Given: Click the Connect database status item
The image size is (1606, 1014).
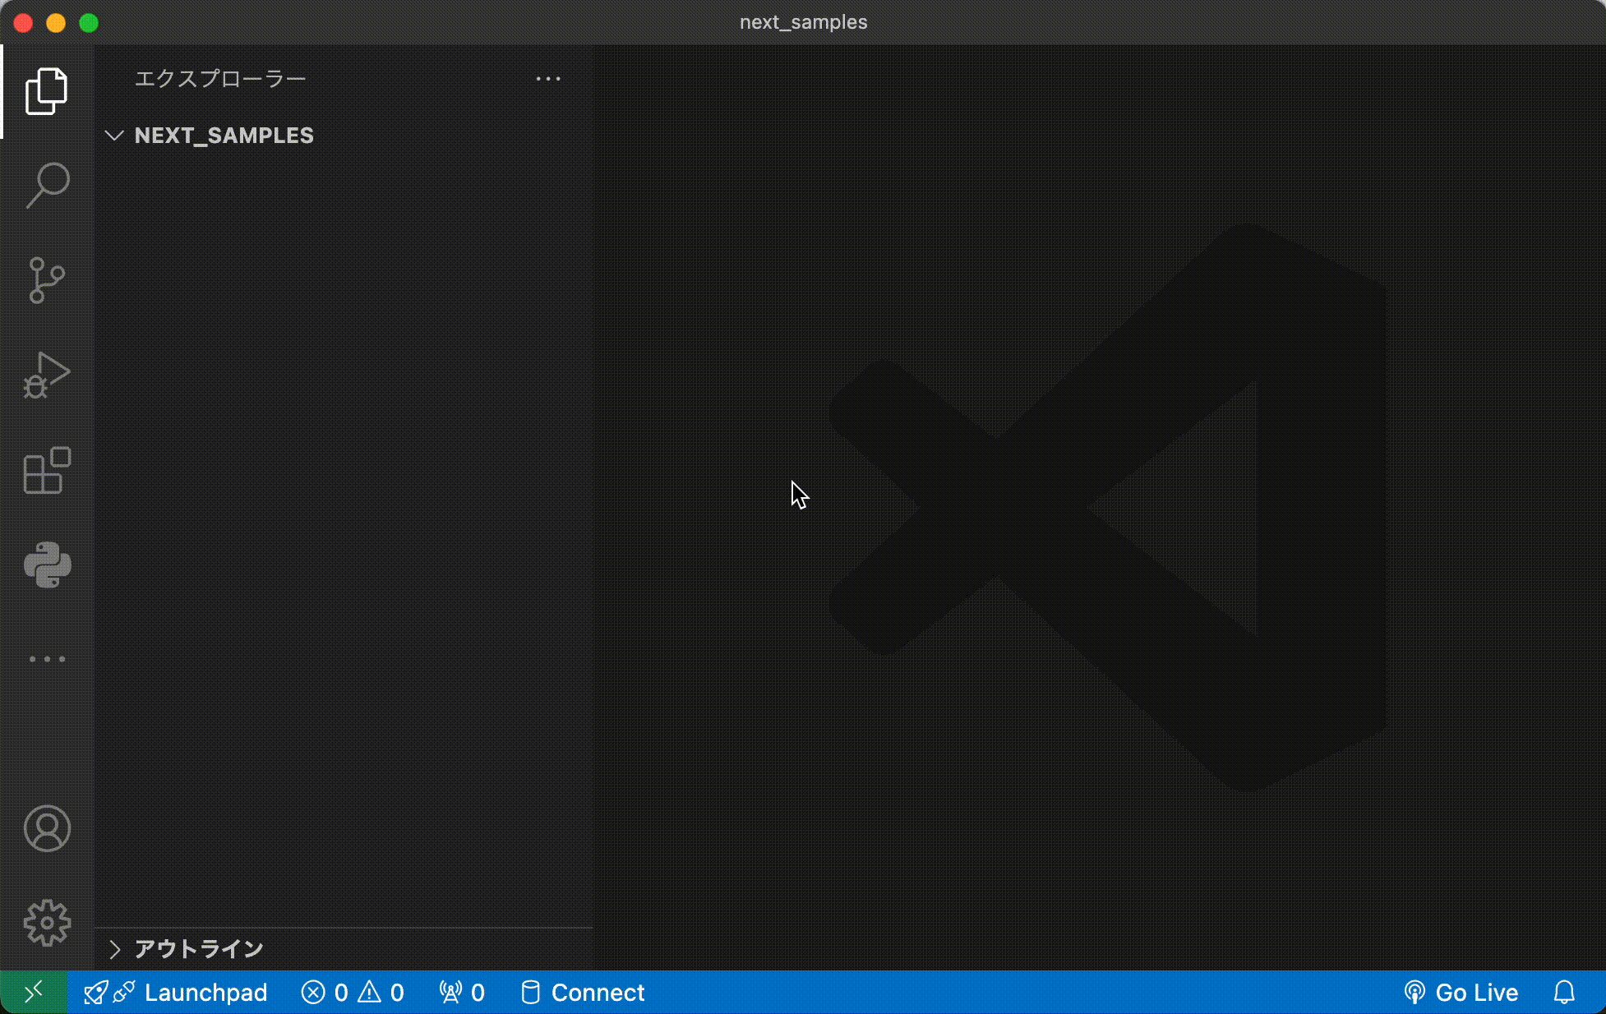Looking at the screenshot, I should pos(583,993).
